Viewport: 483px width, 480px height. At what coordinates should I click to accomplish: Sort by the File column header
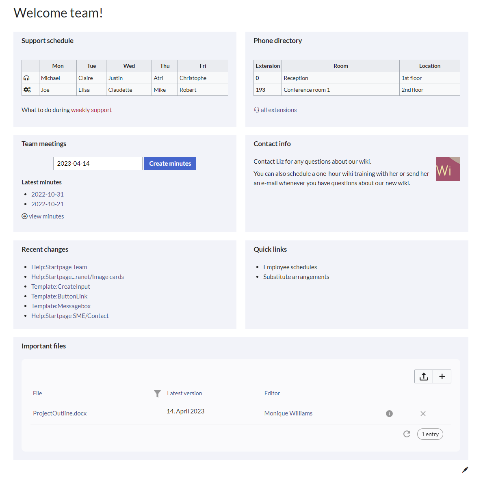pos(38,394)
